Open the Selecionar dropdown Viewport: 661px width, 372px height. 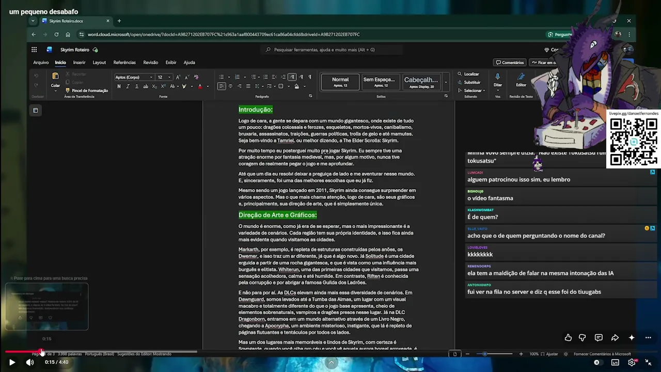tap(471, 90)
